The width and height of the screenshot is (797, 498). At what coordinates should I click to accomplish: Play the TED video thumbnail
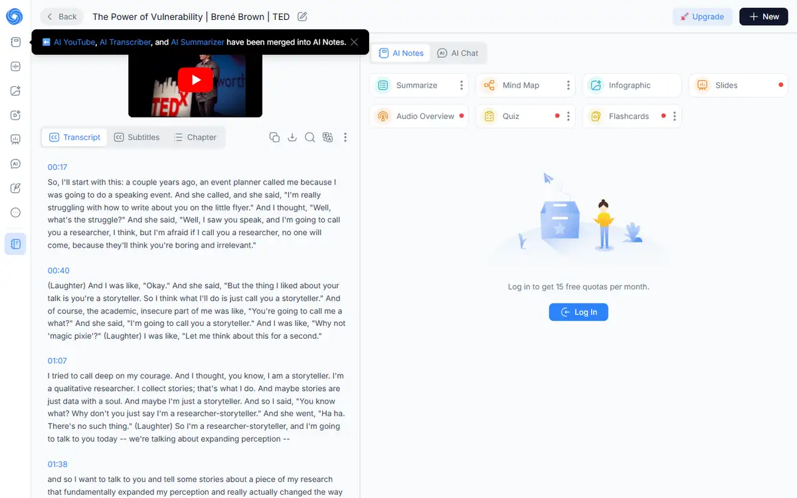(x=195, y=80)
